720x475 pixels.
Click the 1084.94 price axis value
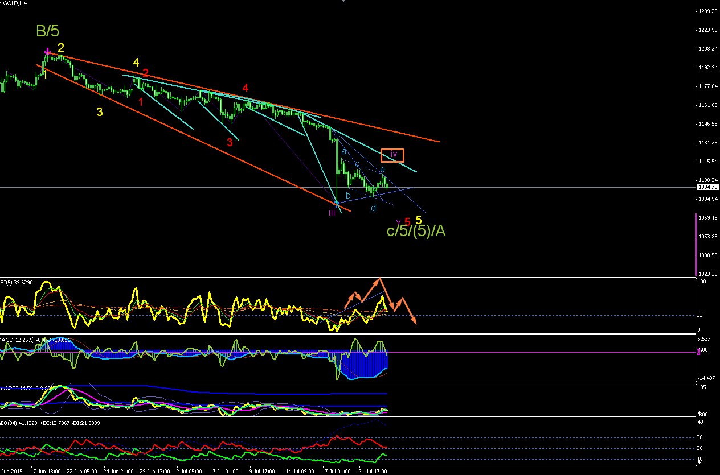709,199
